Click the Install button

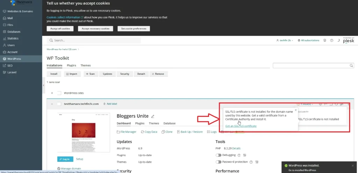53,74
